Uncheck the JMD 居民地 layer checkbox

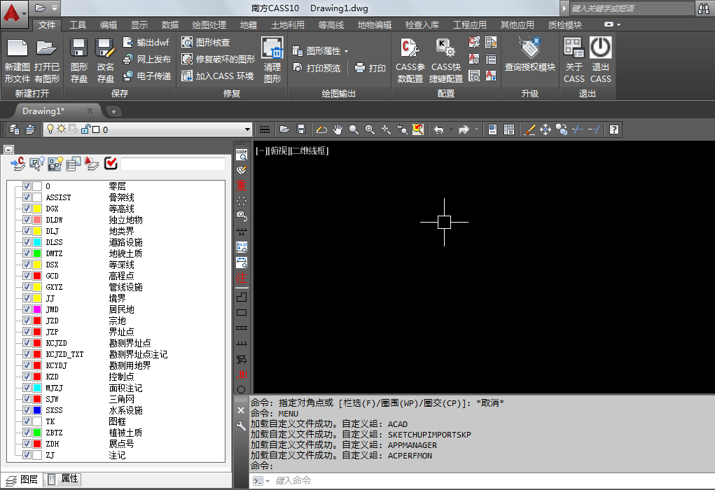[27, 309]
